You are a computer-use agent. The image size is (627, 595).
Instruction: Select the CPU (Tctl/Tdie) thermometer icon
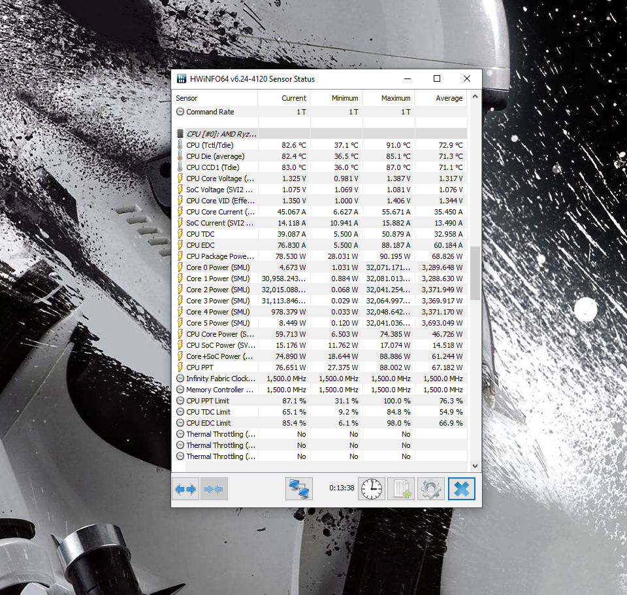[x=180, y=145]
